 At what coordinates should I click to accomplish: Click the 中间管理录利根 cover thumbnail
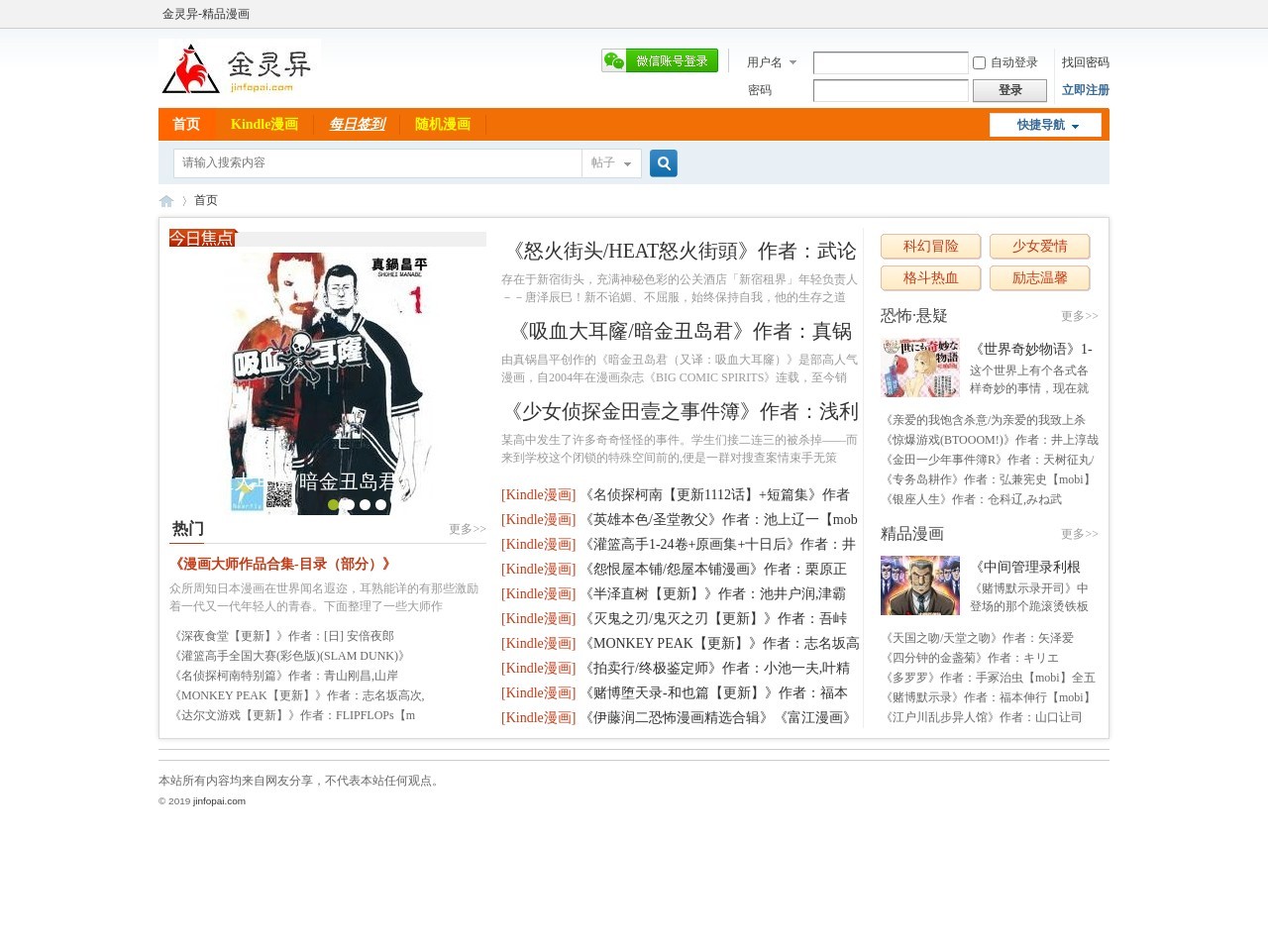[x=919, y=585]
